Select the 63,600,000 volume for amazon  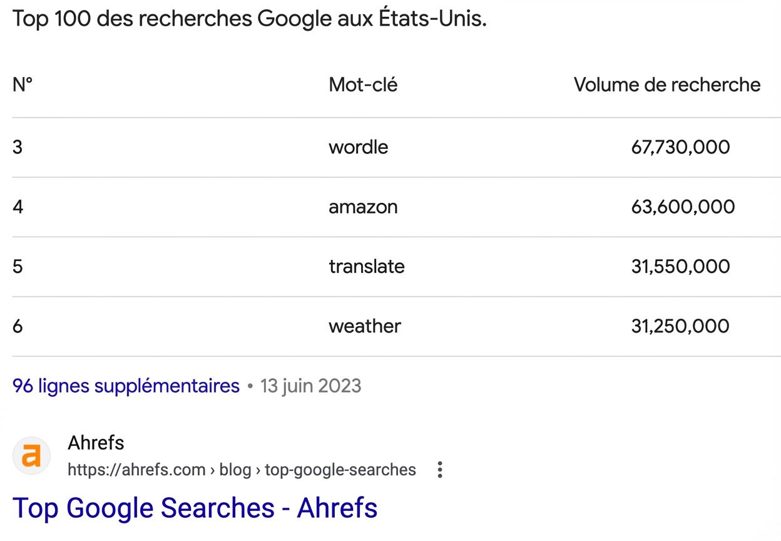click(x=682, y=207)
